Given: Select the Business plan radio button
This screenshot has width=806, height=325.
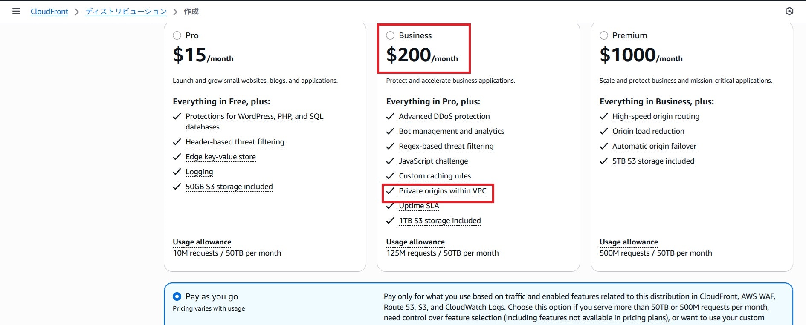Looking at the screenshot, I should (390, 35).
